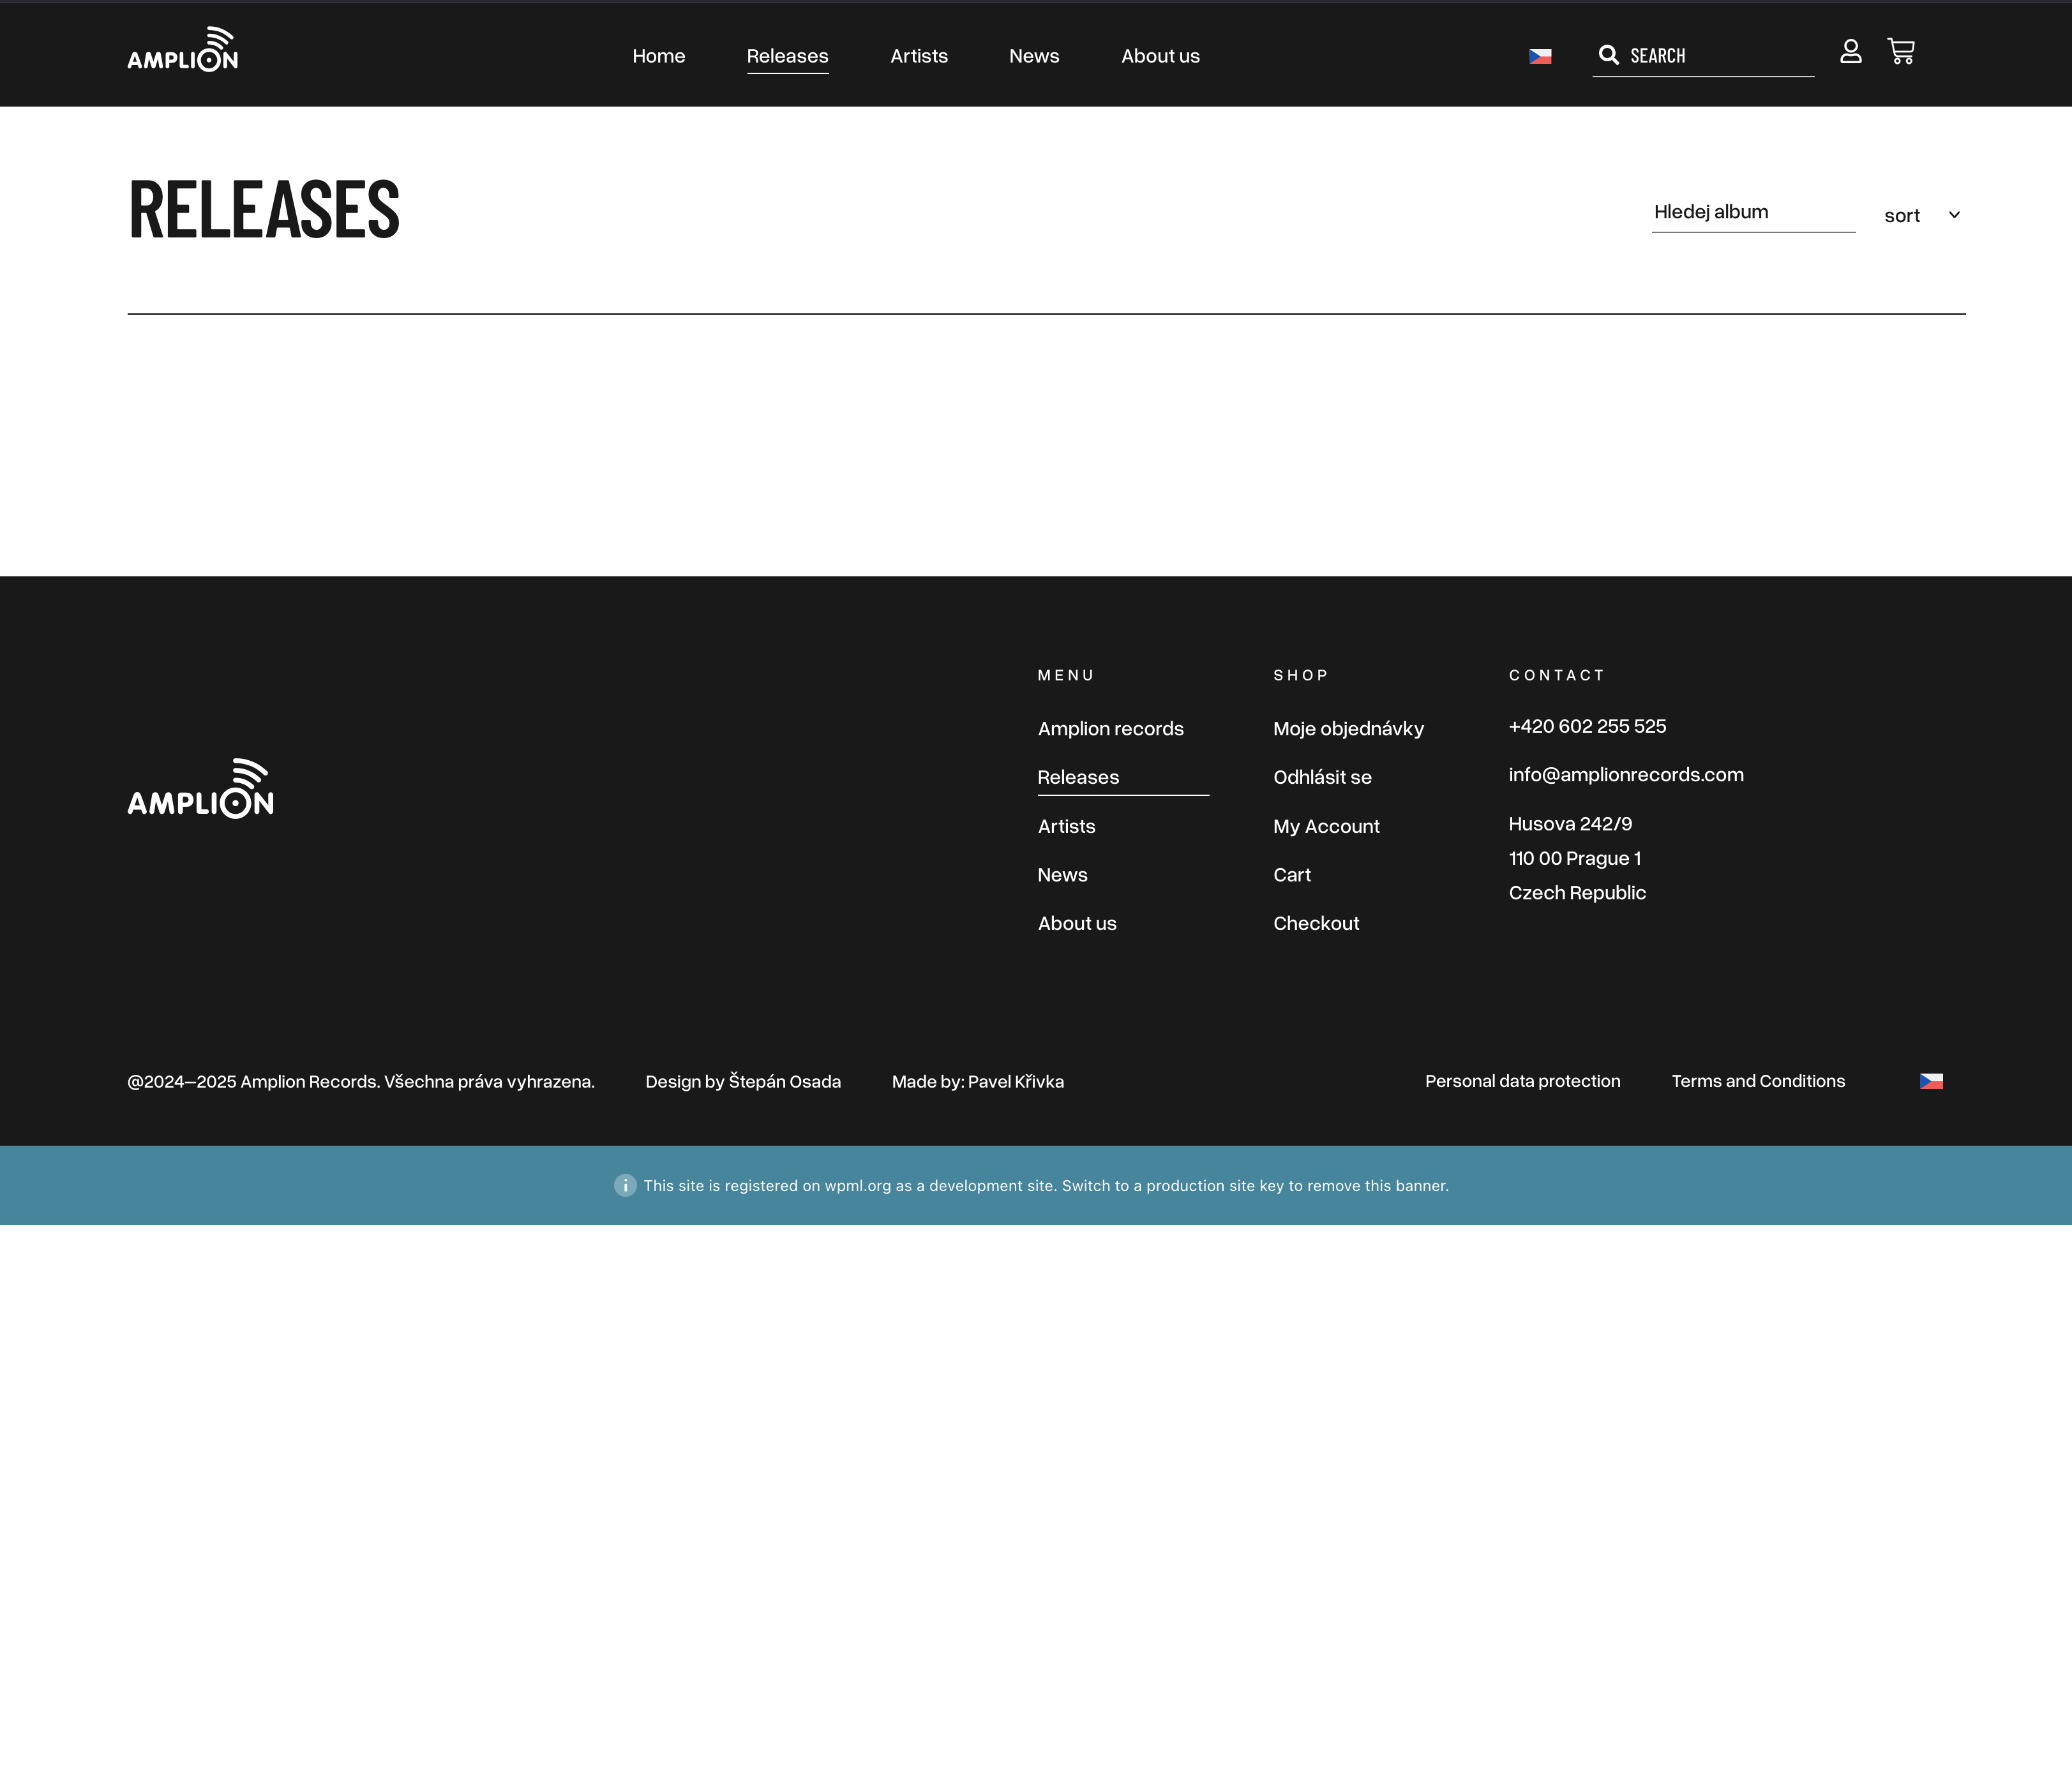
Task: Click the MENU footer column heading
Action: [x=1065, y=675]
